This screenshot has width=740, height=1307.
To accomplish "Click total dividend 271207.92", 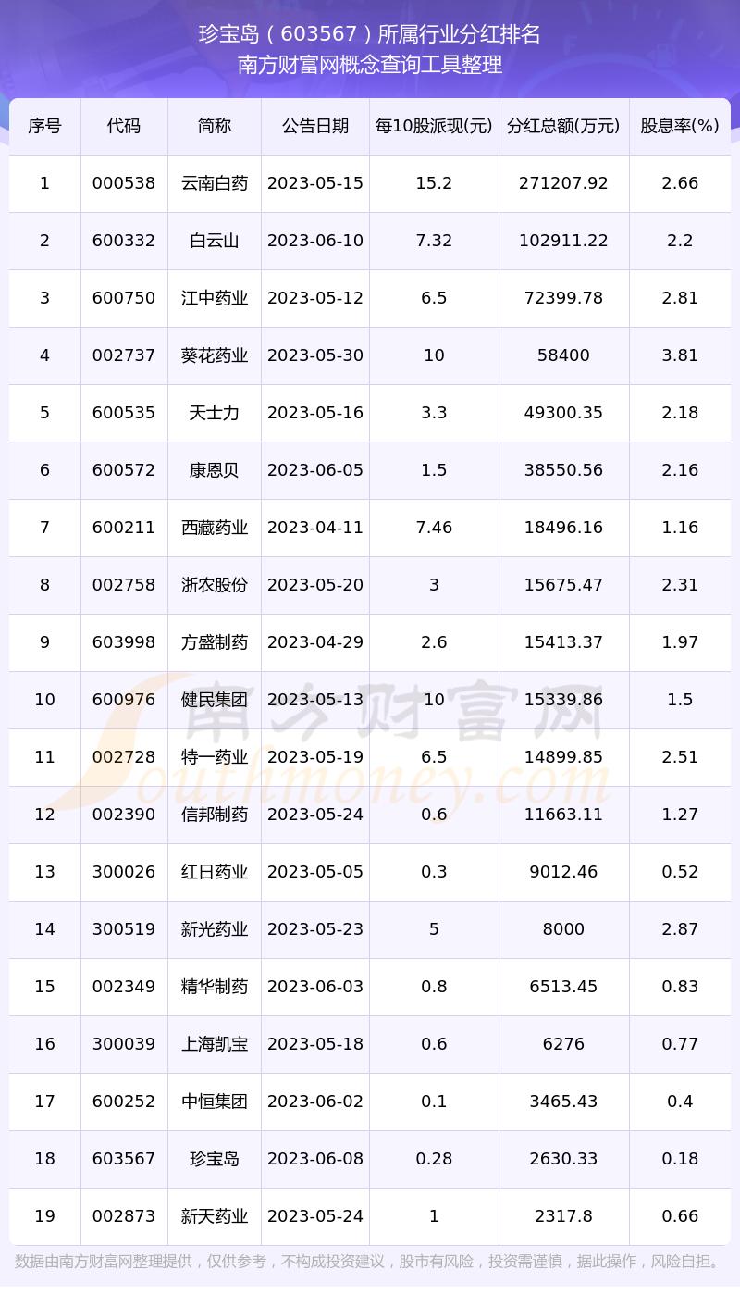I will tap(564, 183).
